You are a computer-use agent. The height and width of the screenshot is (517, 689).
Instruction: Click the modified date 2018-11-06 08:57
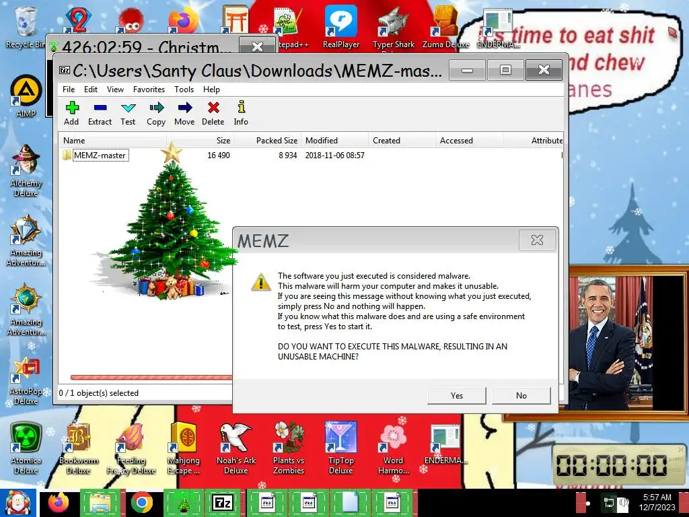[x=335, y=156]
